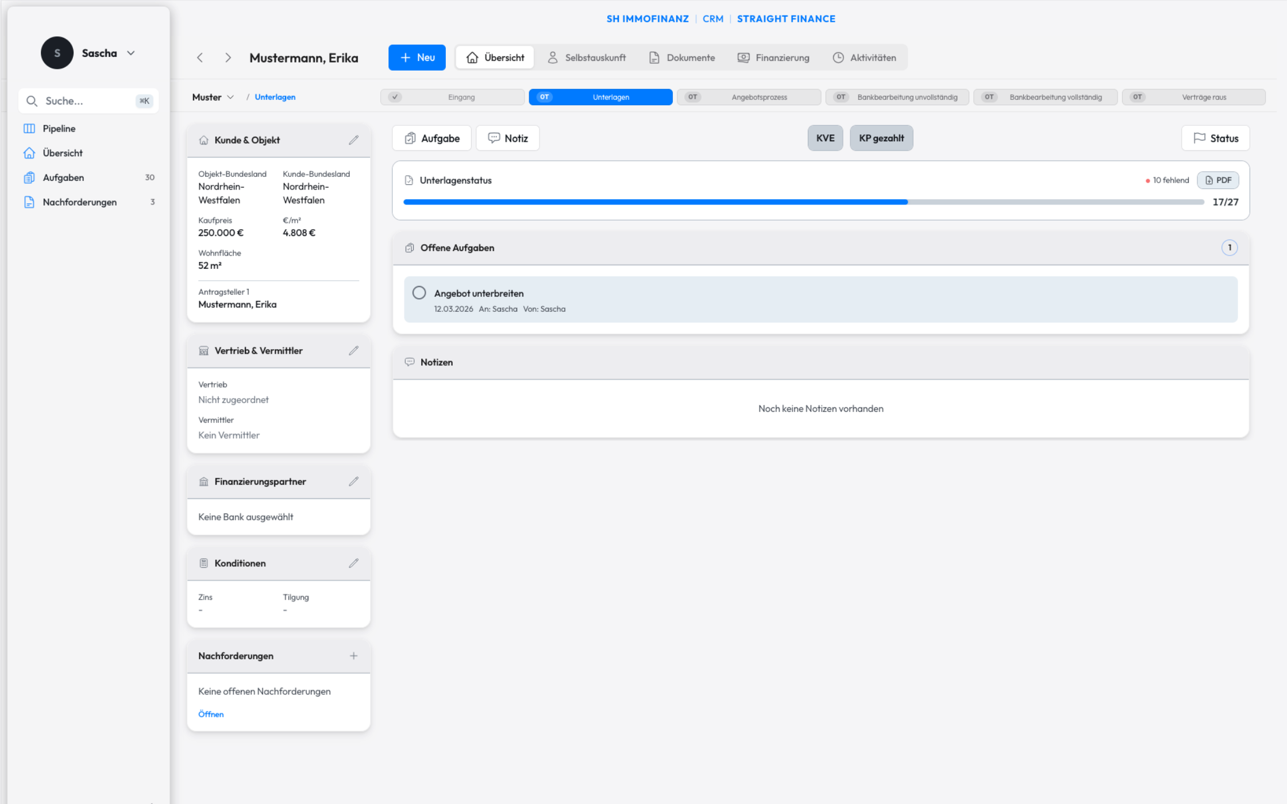Open Aufgaben in the sidebar
Image resolution: width=1287 pixels, height=804 pixels.
point(63,177)
